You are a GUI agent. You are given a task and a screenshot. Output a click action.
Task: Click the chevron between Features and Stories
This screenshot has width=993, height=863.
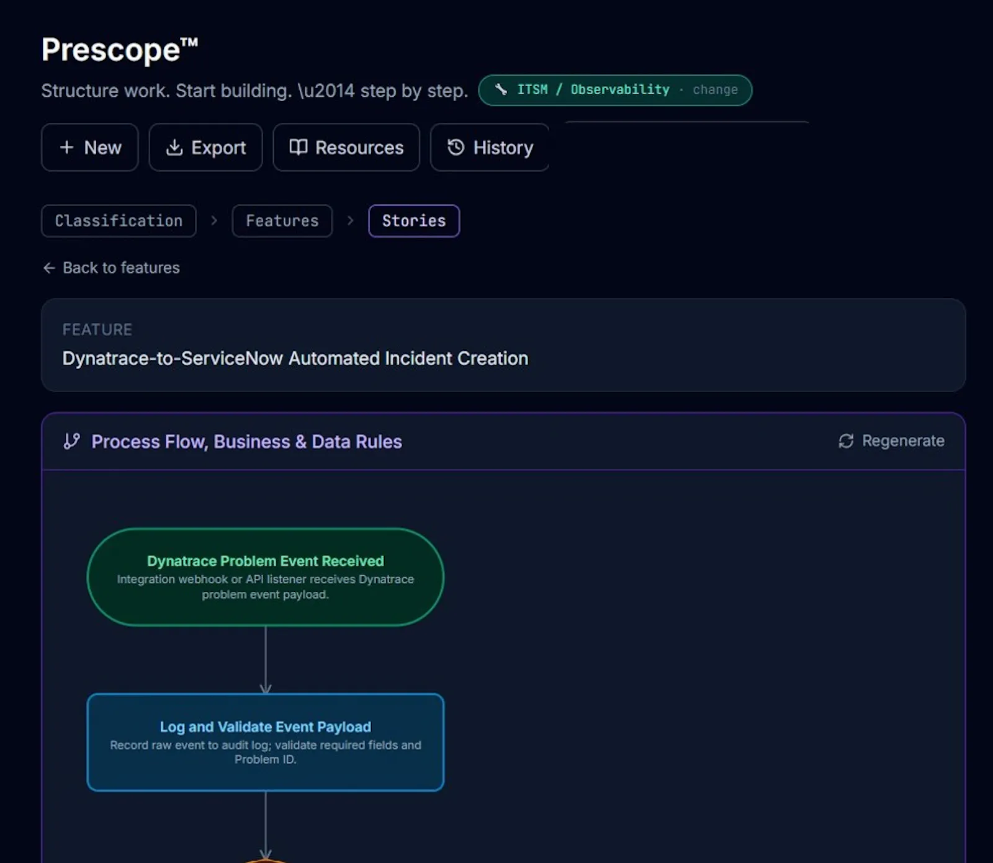point(350,220)
